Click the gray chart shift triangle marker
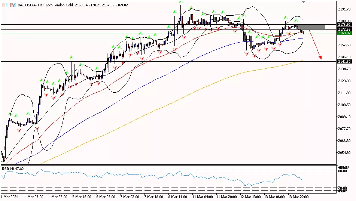 click(x=303, y=2)
